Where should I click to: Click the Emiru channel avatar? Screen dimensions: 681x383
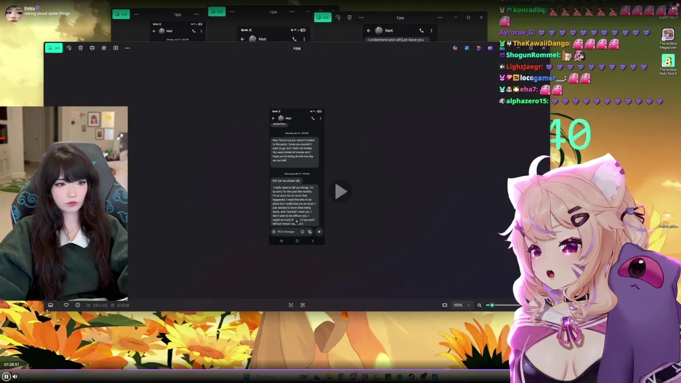[14, 13]
